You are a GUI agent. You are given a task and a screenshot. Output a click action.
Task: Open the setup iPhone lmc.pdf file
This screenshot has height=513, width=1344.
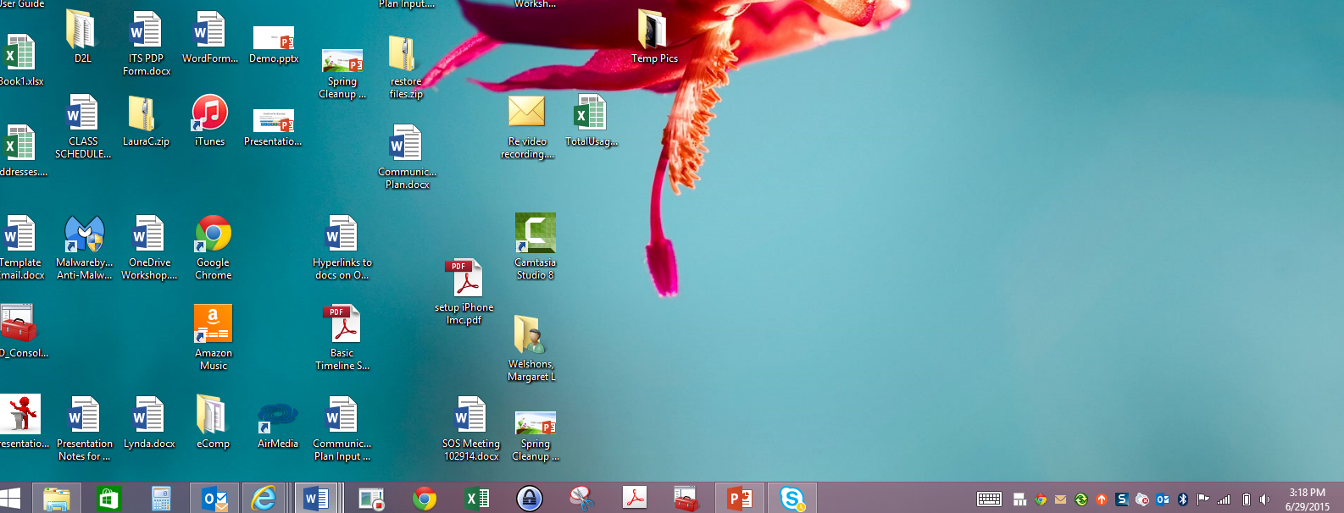(x=464, y=279)
